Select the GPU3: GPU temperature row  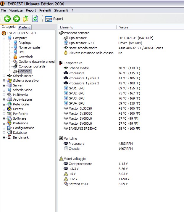[x=101, y=98]
